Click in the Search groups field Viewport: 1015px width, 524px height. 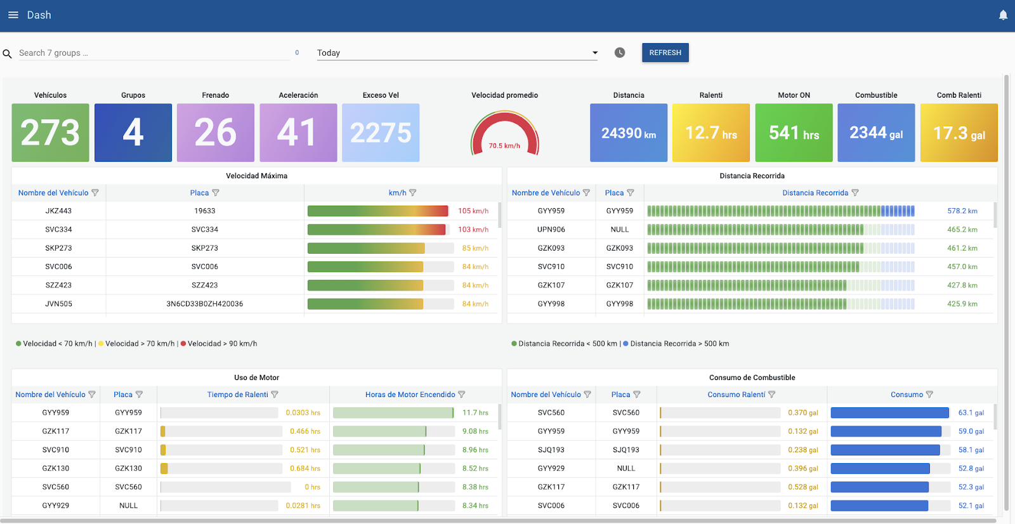pyautogui.click(x=152, y=53)
